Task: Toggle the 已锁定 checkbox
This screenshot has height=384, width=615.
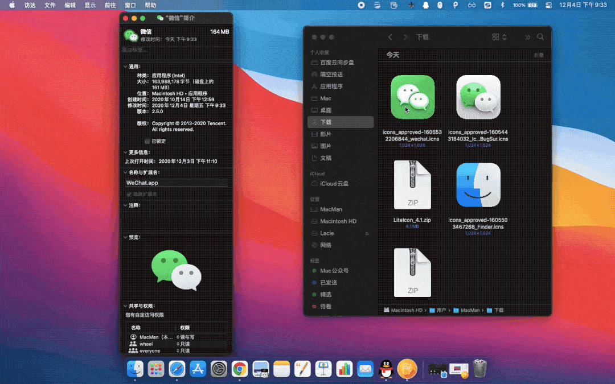Action: (147, 141)
